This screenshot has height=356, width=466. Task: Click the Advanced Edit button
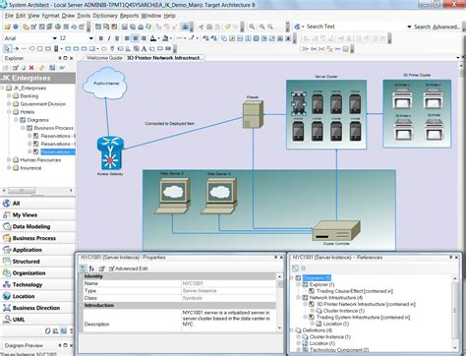point(128,268)
